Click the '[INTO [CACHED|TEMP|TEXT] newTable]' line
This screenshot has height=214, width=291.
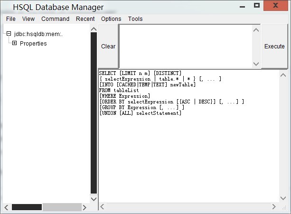coord(148,85)
